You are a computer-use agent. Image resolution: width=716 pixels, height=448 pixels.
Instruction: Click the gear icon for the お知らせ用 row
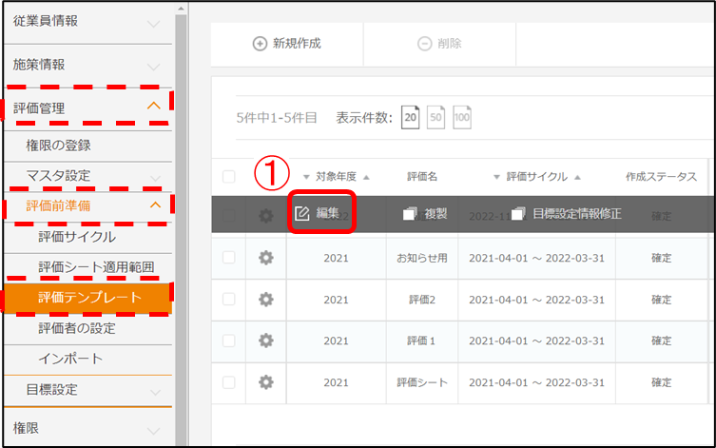(266, 258)
